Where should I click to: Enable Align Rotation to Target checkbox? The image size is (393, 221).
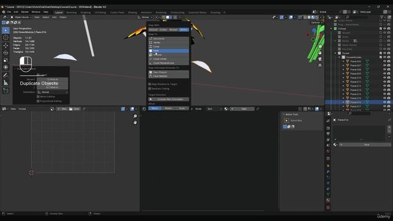click(x=150, y=84)
